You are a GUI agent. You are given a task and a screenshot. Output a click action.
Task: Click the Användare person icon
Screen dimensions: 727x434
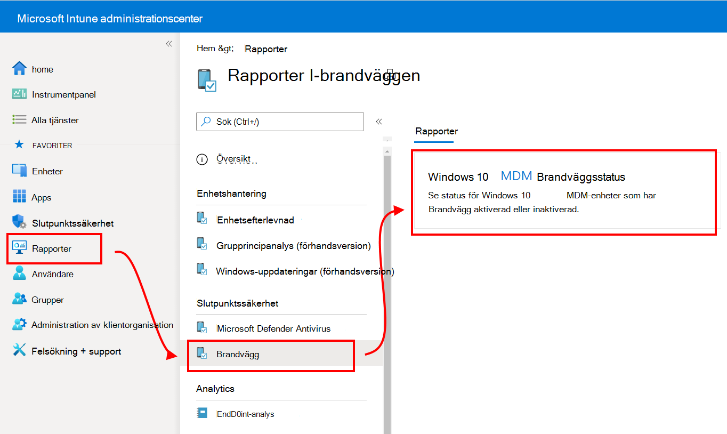click(19, 273)
